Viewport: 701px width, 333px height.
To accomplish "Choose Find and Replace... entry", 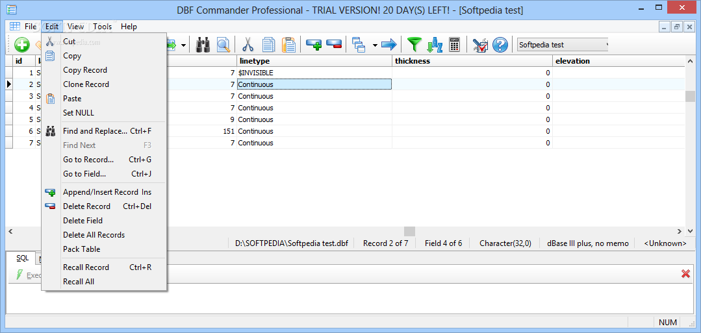I will tap(104, 131).
